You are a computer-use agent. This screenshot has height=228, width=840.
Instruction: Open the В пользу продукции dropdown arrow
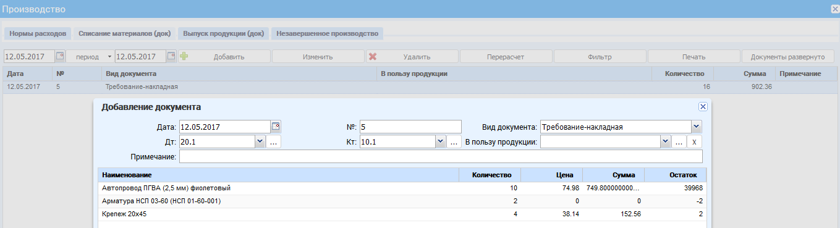(666, 142)
